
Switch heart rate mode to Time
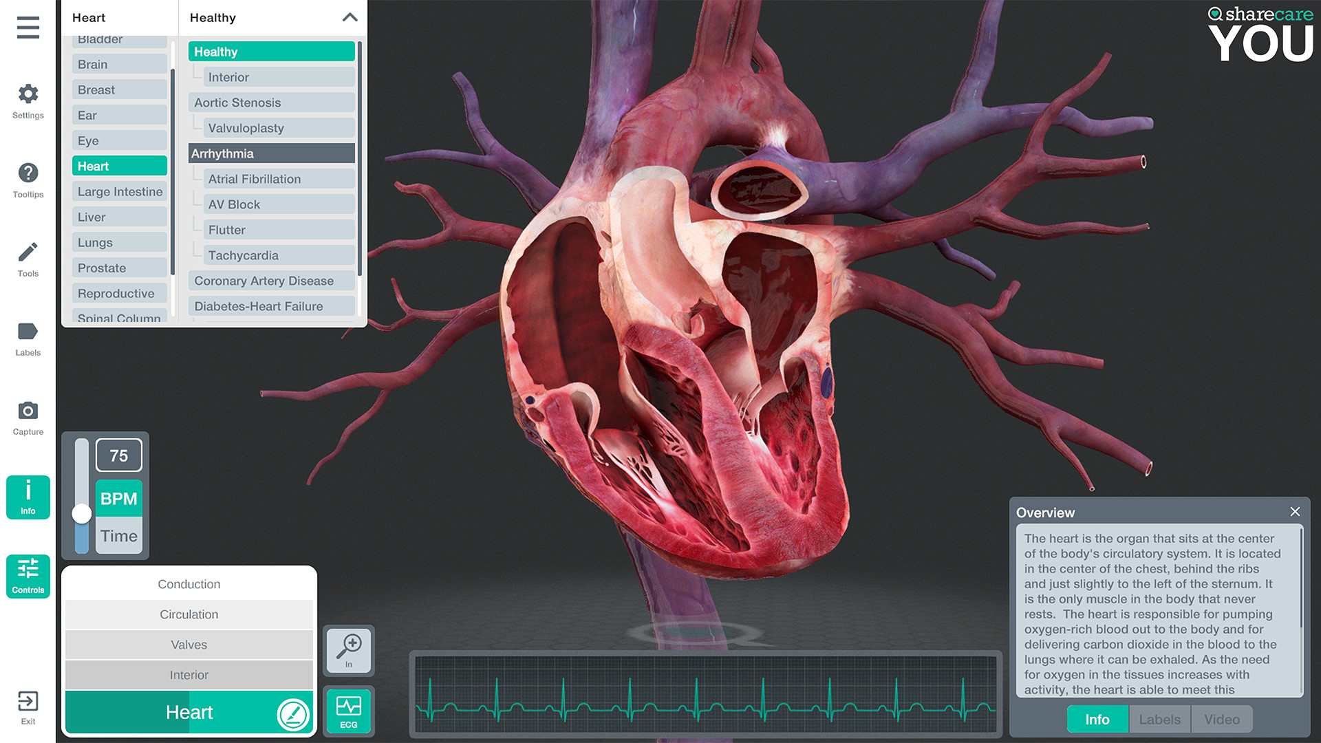119,536
